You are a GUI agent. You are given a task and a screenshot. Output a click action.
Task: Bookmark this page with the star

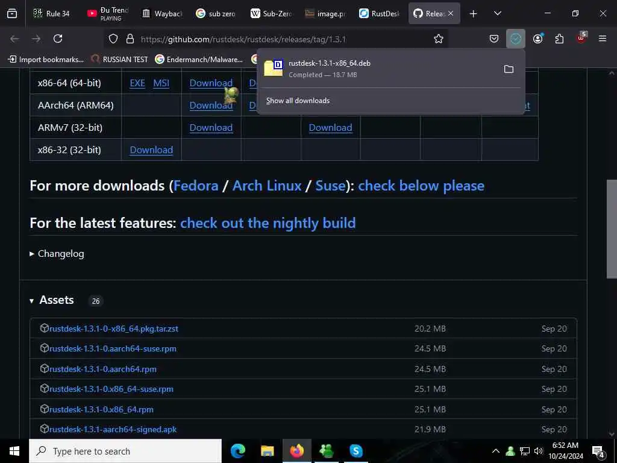pyautogui.click(x=439, y=39)
